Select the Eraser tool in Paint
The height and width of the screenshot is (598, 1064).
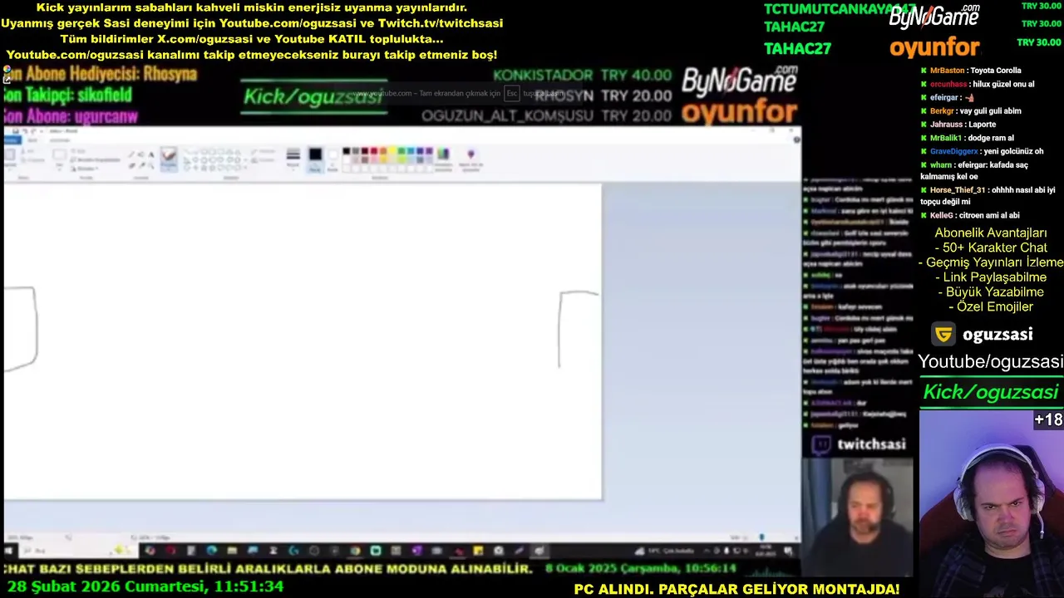131,165
